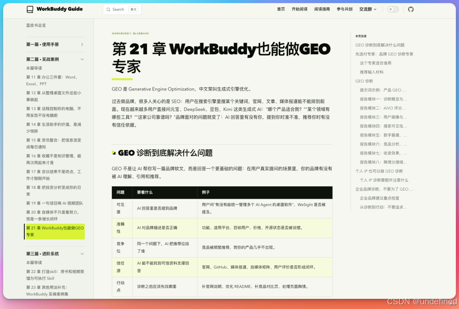Jump to 推荐输入材料 in outline

[x=371, y=72]
